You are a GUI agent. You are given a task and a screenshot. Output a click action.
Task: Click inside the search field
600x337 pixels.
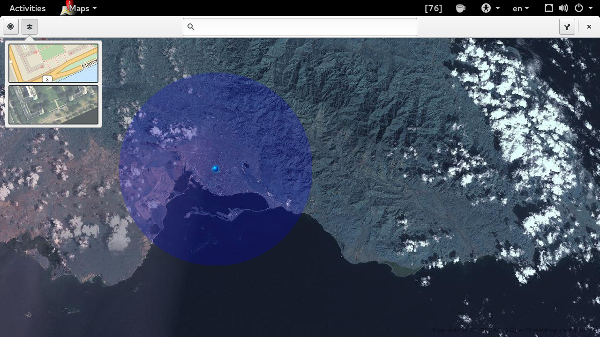click(300, 27)
